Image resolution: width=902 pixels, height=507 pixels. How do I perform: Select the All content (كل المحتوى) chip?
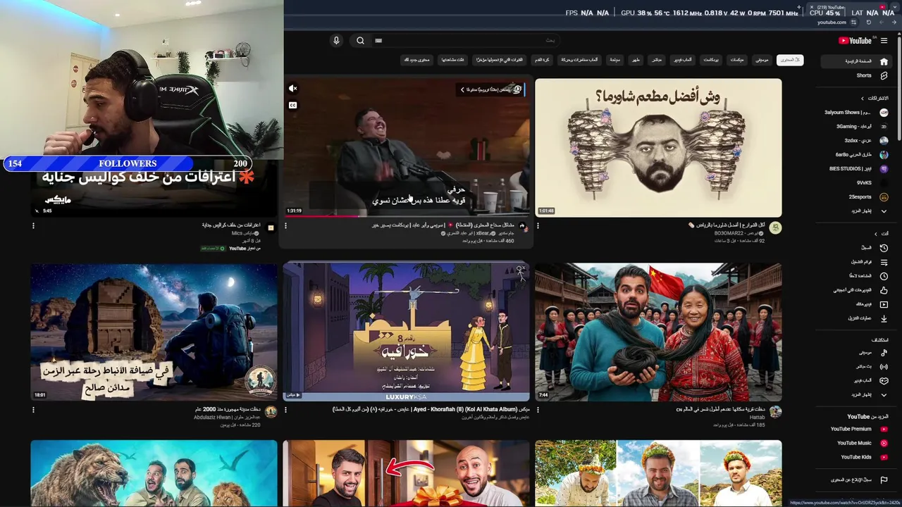(x=790, y=60)
